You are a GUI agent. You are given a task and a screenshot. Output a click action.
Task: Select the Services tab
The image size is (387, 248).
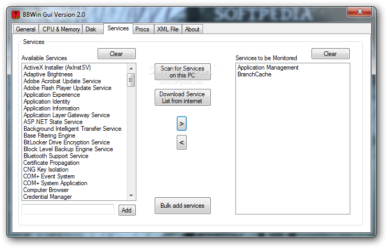[118, 28]
